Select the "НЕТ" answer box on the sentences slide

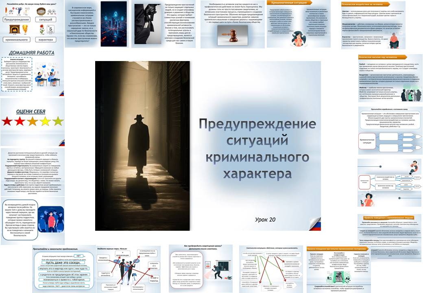(78, 256)
